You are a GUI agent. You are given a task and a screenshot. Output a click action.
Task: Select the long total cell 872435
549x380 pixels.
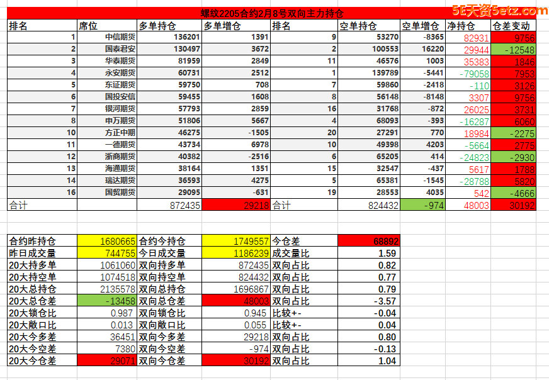click(169, 205)
